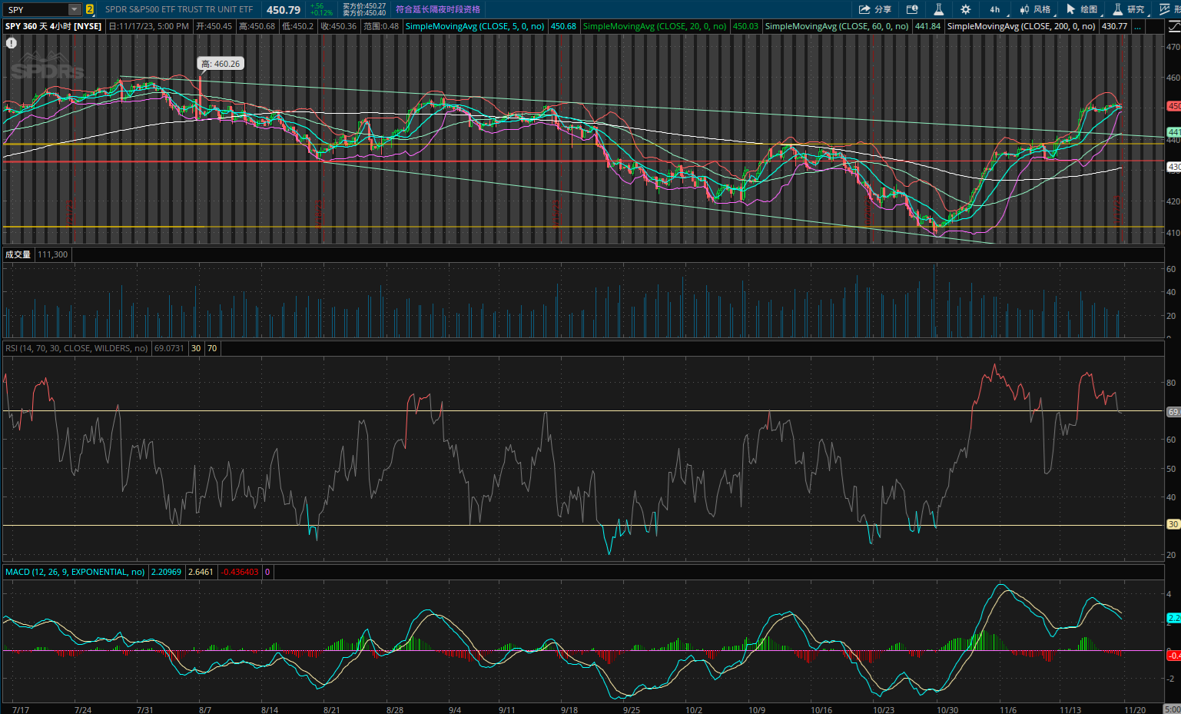Image resolution: width=1181 pixels, height=714 pixels.
Task: Open the 绘图 drawing tools menu
Action: pyautogui.click(x=1082, y=9)
